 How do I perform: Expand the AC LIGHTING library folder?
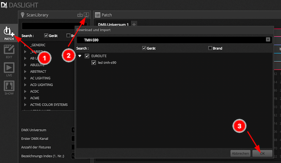25,78
